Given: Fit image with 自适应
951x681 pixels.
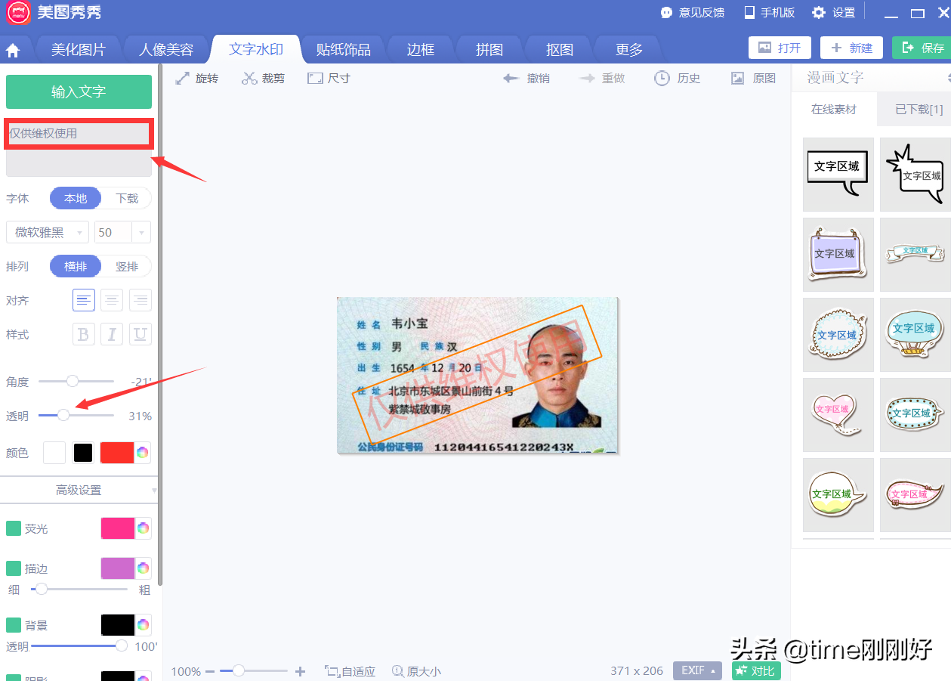Looking at the screenshot, I should [x=350, y=671].
